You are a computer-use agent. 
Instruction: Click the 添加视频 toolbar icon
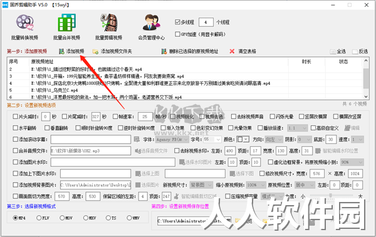[x=61, y=51]
